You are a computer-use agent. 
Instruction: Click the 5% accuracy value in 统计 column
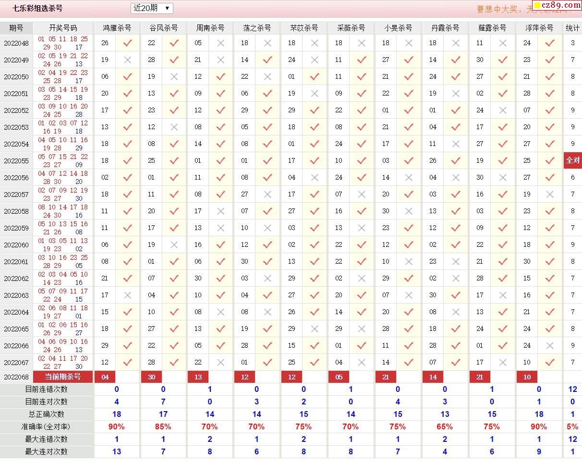pos(572,426)
